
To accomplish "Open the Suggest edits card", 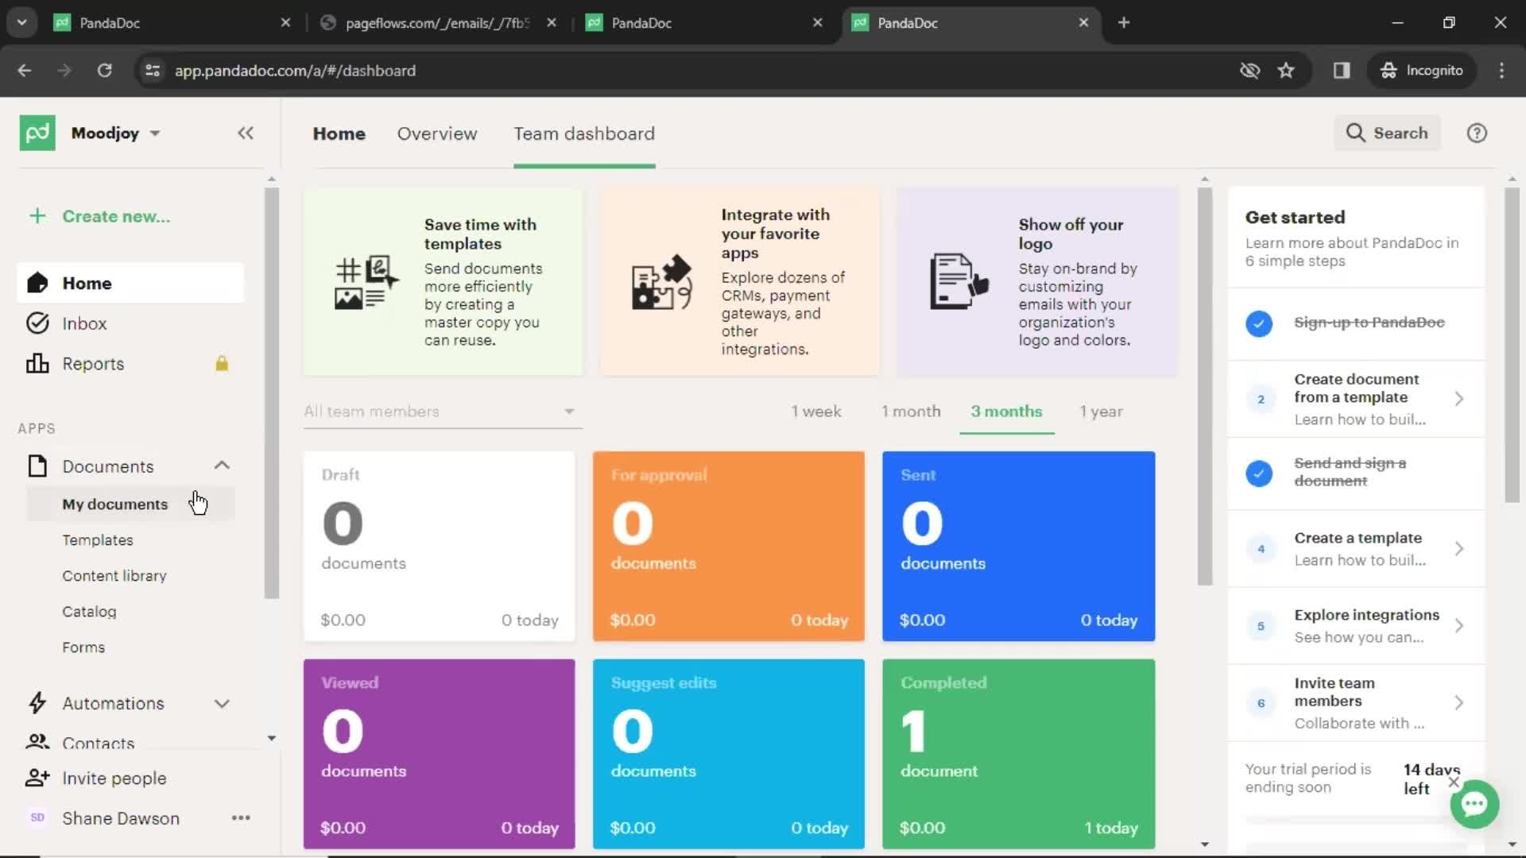I will (728, 754).
